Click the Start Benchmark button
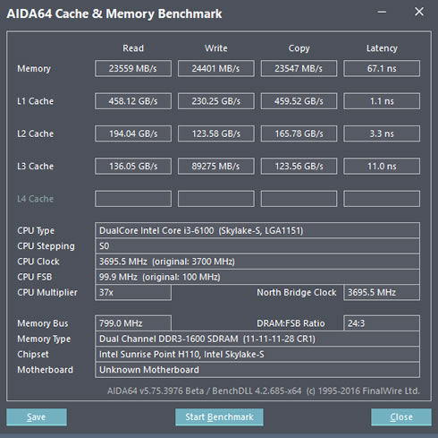 click(x=219, y=417)
